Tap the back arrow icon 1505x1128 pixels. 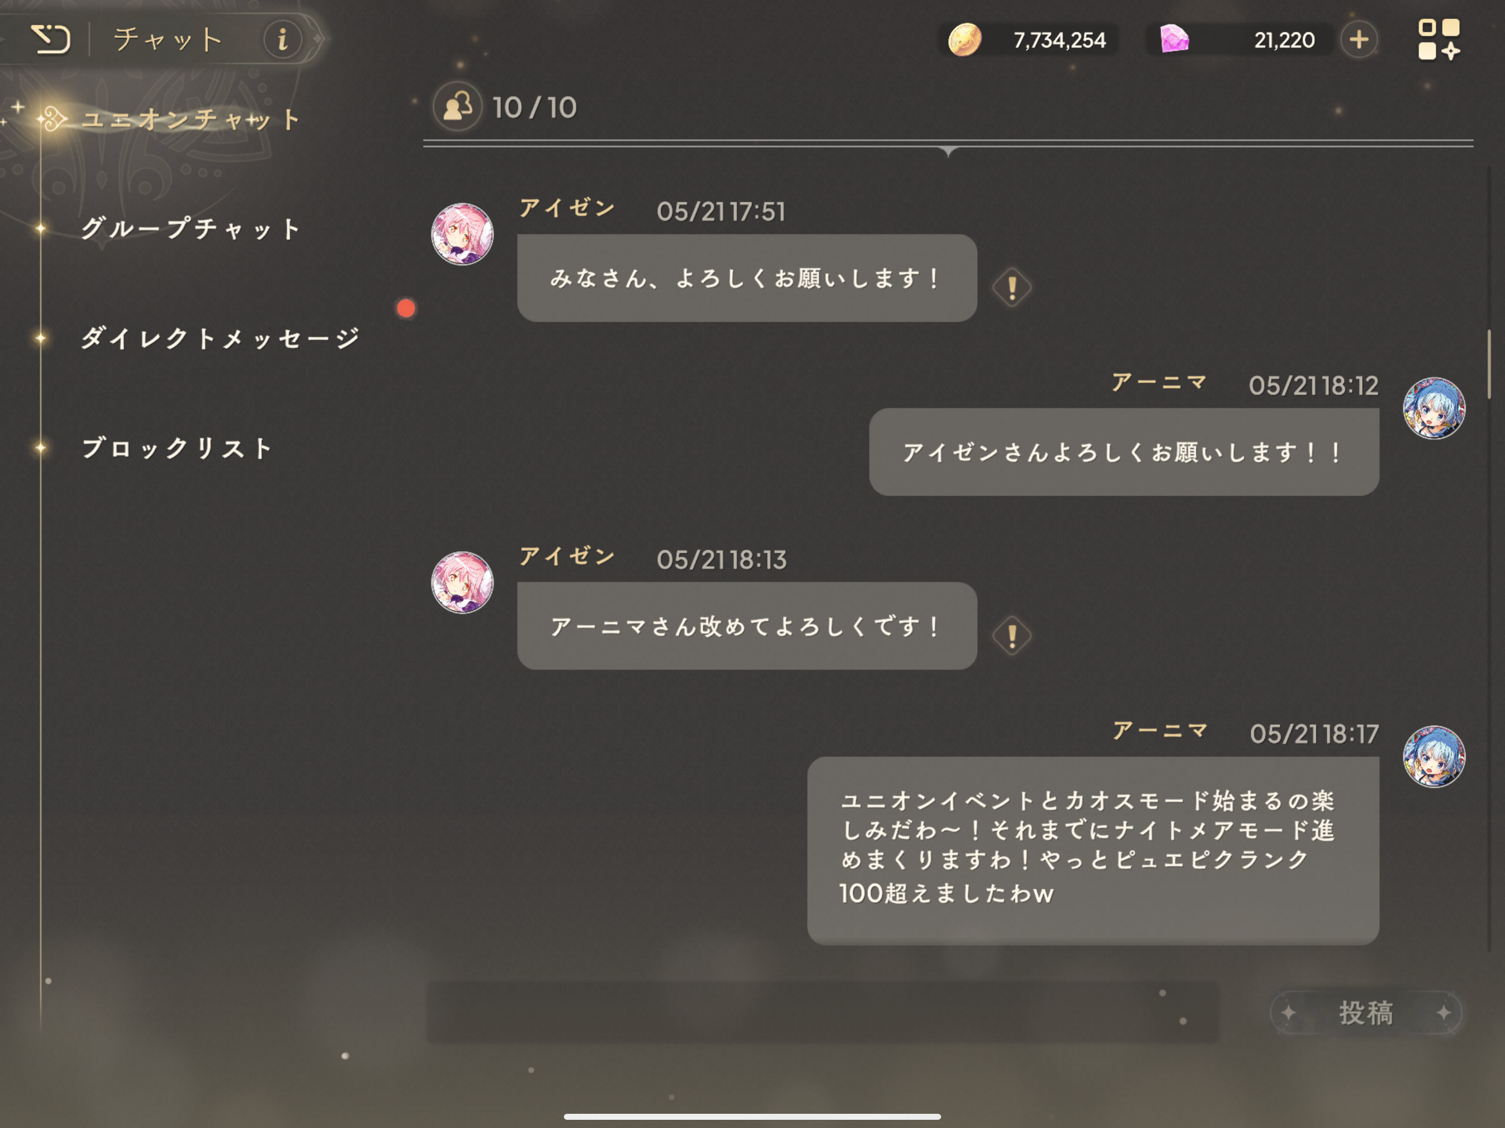click(50, 39)
